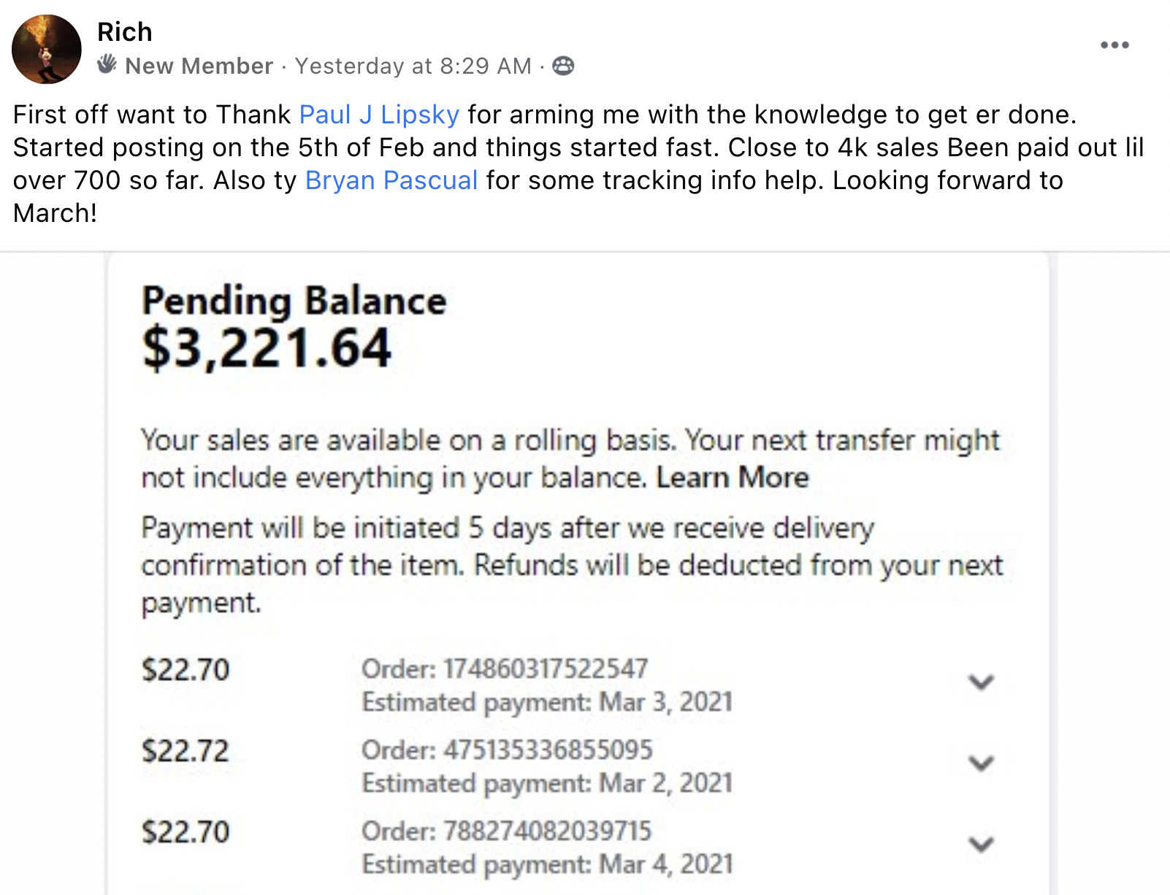The width and height of the screenshot is (1170, 895).
Task: Select the first $22.70 order amount
Action: (186, 669)
